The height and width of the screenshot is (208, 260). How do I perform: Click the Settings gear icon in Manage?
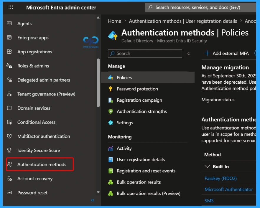pos(111,123)
